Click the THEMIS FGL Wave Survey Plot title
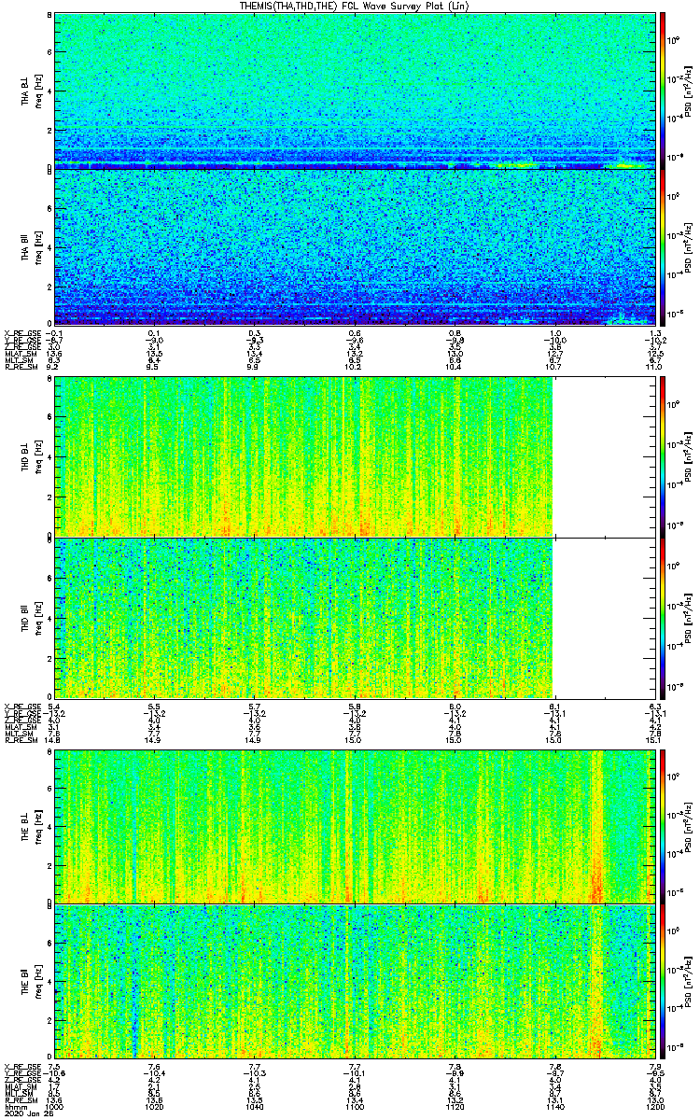The image size is (700, 1120). (x=354, y=6)
